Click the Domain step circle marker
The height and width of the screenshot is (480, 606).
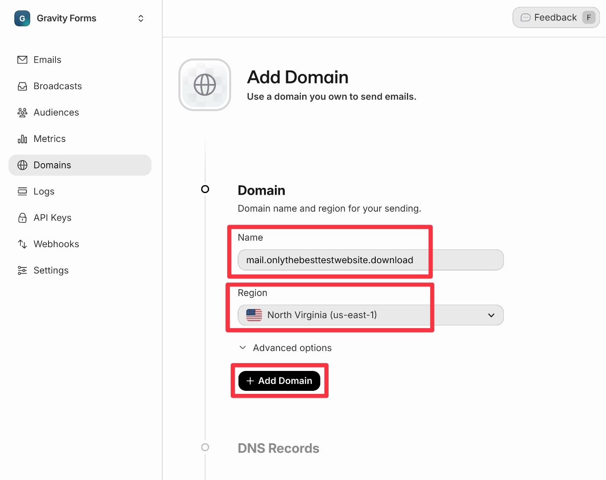pyautogui.click(x=205, y=189)
